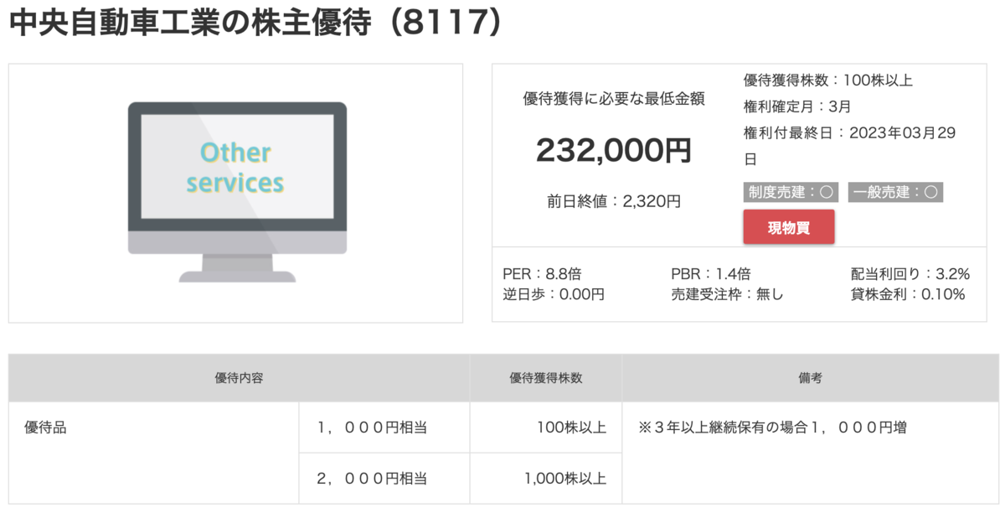Click the 優待内容 table header
This screenshot has height=513, width=1005.
[x=240, y=378]
